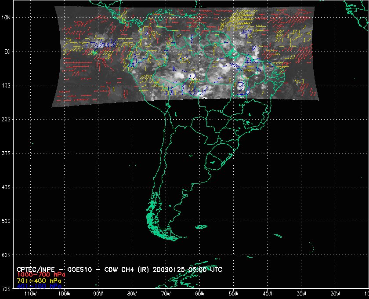This screenshot has width=369, height=299.
Task: Select the 90W longitude label
Action: pyautogui.click(x=98, y=294)
